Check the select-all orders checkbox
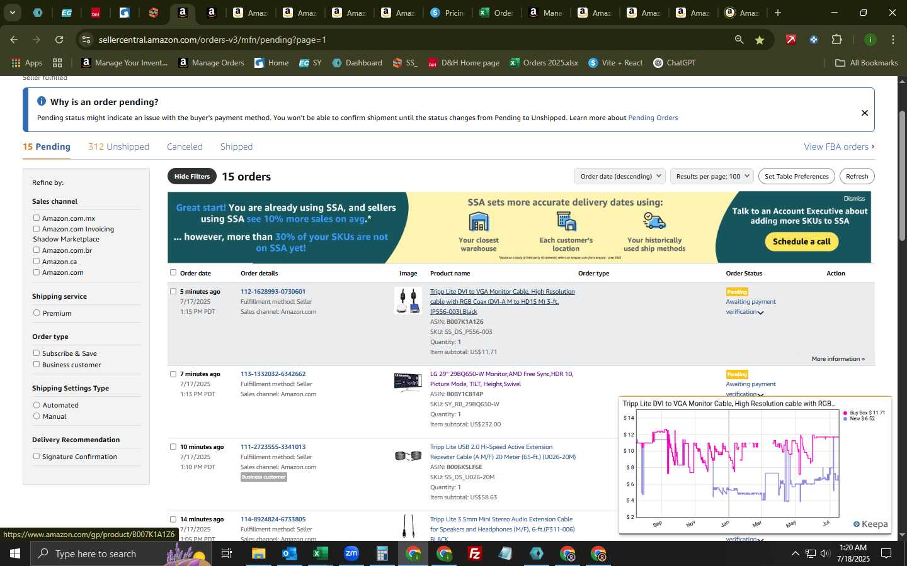The width and height of the screenshot is (907, 566). [173, 272]
